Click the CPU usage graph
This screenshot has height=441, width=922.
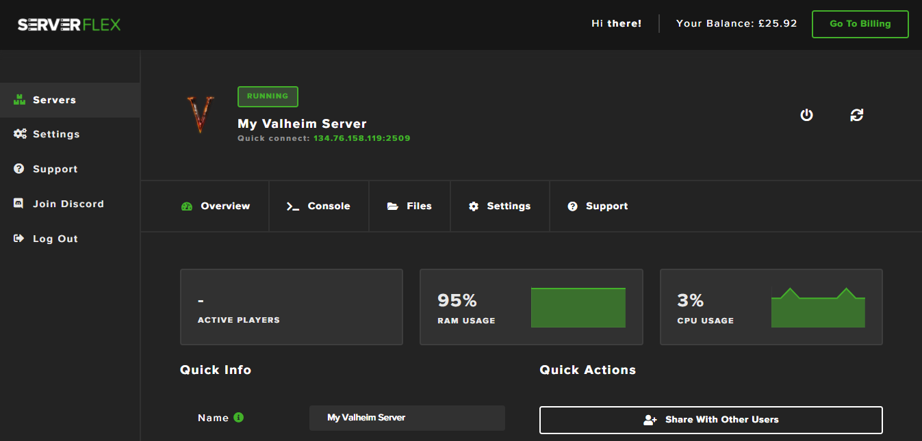tap(818, 308)
